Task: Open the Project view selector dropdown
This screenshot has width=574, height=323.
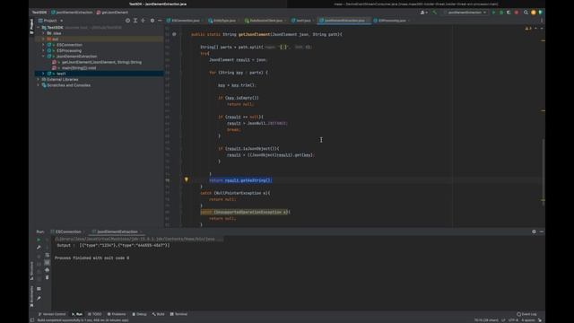Action: coord(50,21)
